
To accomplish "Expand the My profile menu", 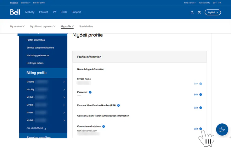I will tap(67, 26).
